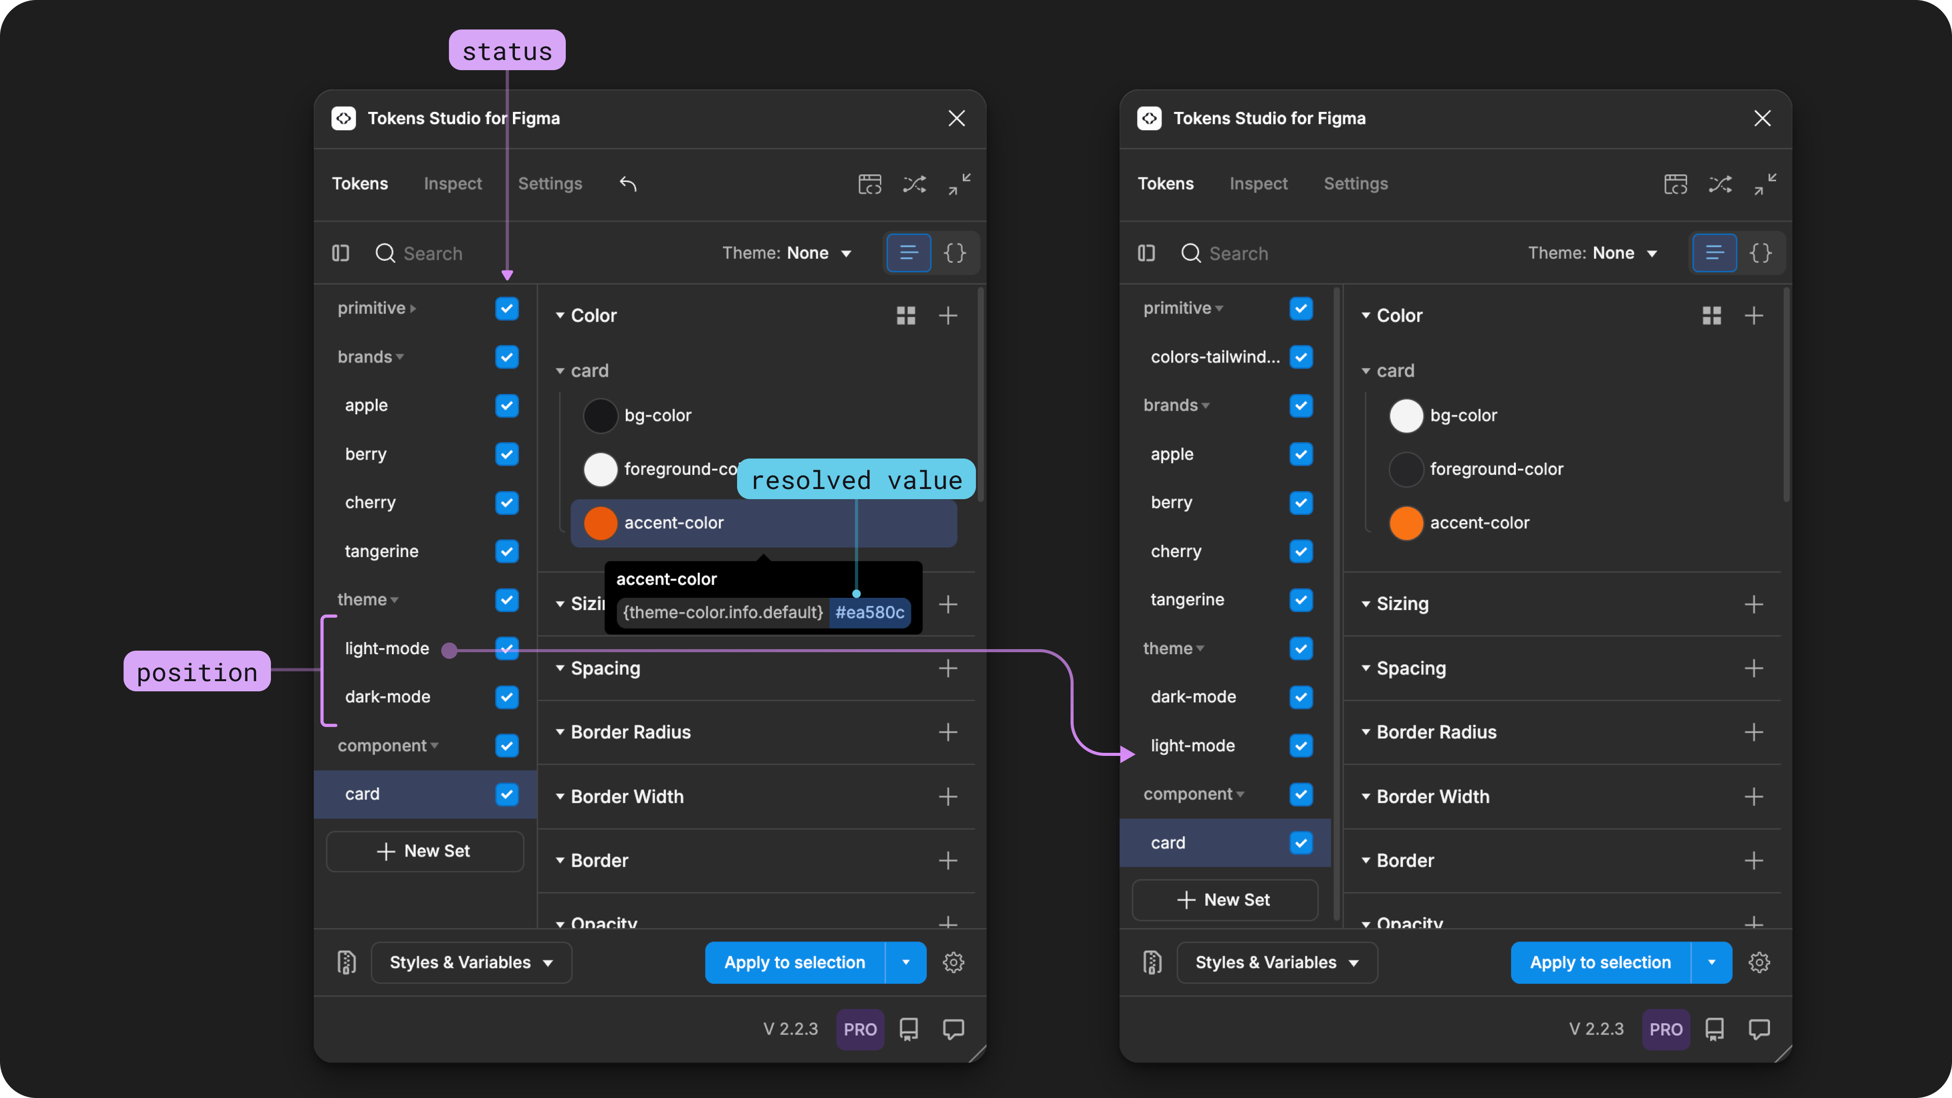
Task: Switch to Inspect tab in left panel
Action: (x=452, y=184)
